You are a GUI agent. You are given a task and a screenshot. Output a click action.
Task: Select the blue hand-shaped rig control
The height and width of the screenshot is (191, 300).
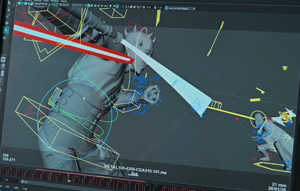coord(139,79)
